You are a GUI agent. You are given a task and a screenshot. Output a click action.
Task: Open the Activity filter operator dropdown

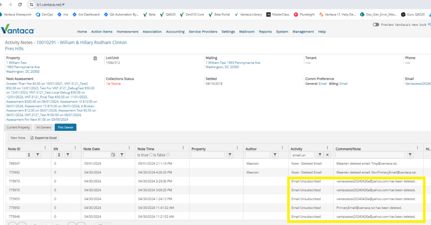(320, 155)
